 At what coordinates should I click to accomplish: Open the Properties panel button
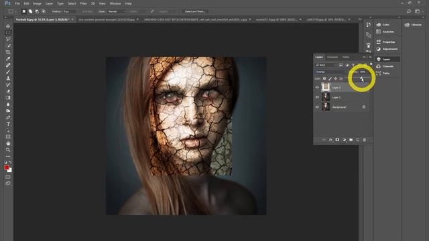pos(387,42)
